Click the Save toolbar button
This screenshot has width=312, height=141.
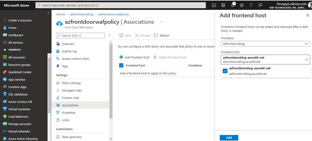tap(125, 36)
